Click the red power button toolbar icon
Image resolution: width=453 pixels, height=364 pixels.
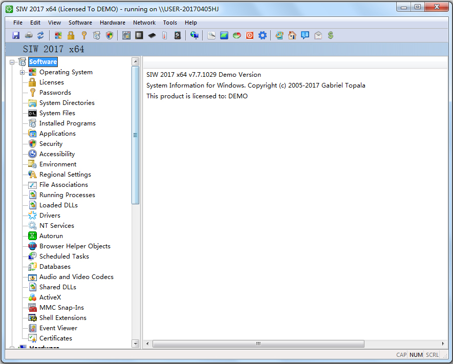click(250, 35)
